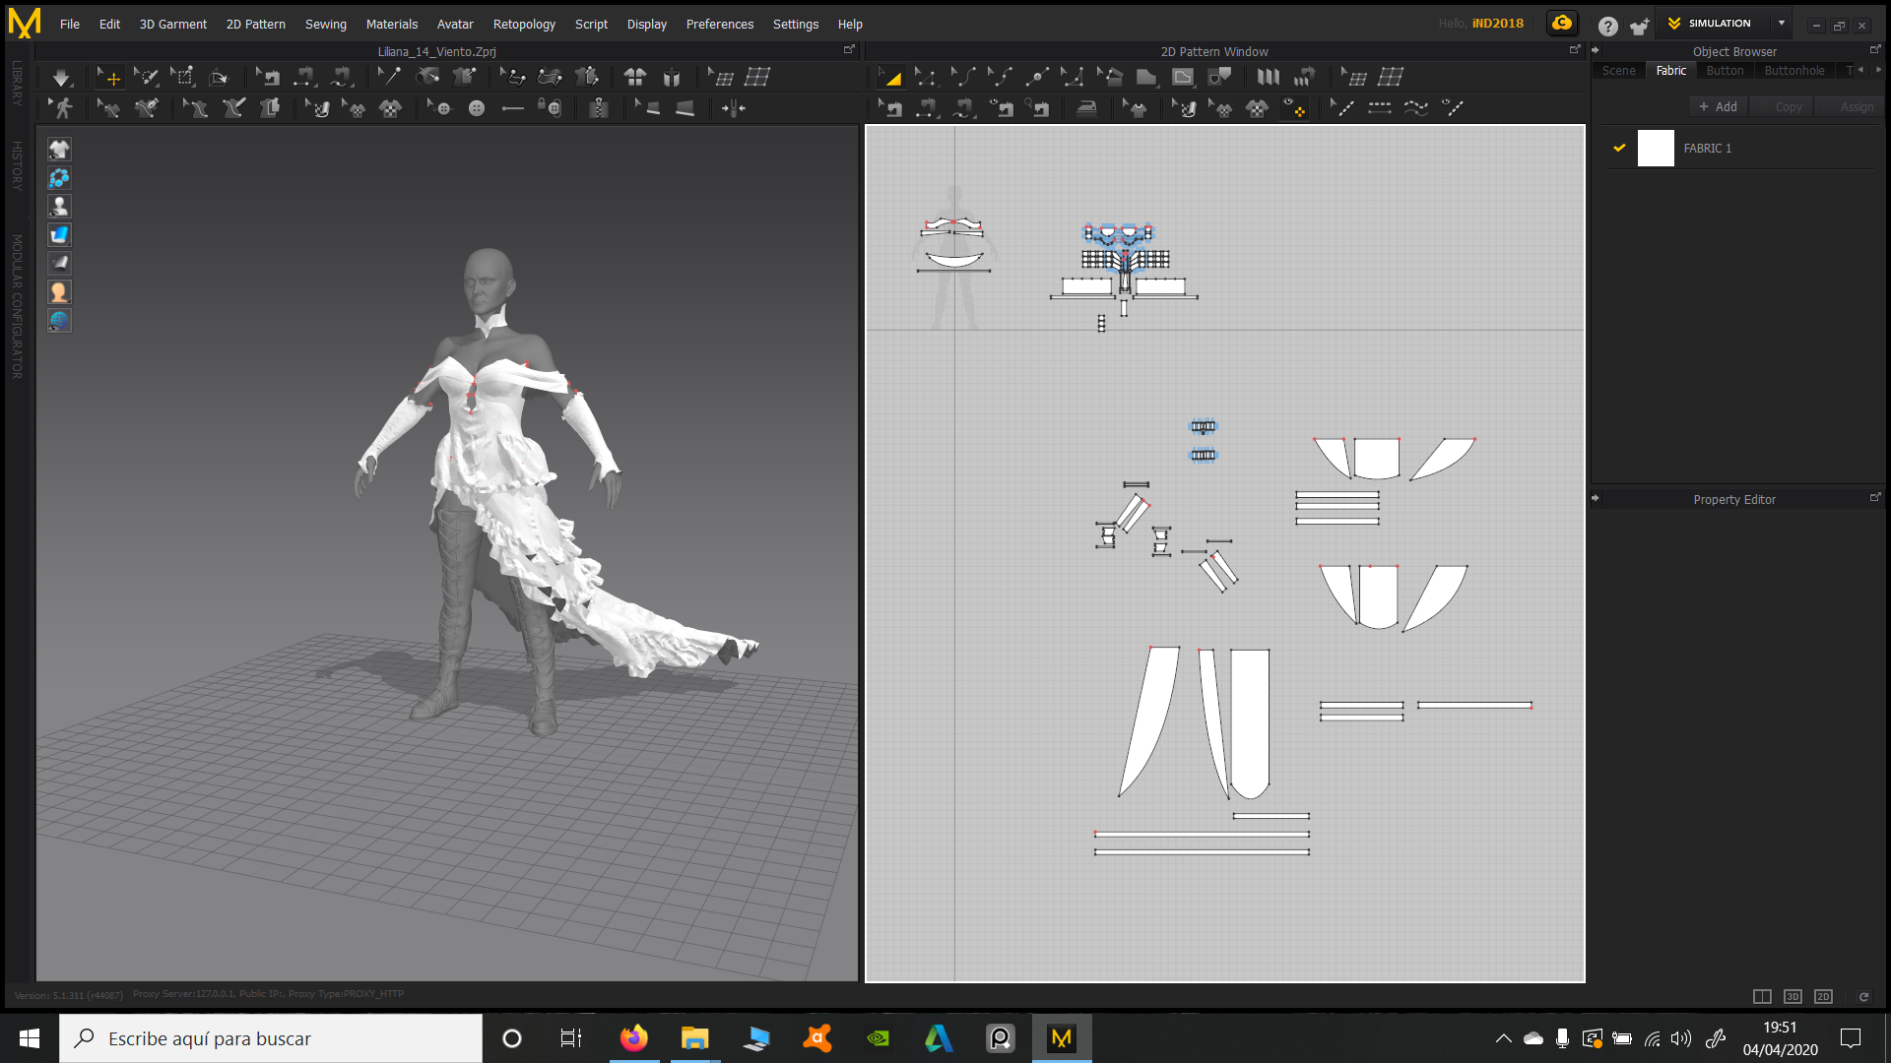This screenshot has height=1063, width=1891.
Task: Open the Show Avatar display icon in viewport
Action: 59,207
